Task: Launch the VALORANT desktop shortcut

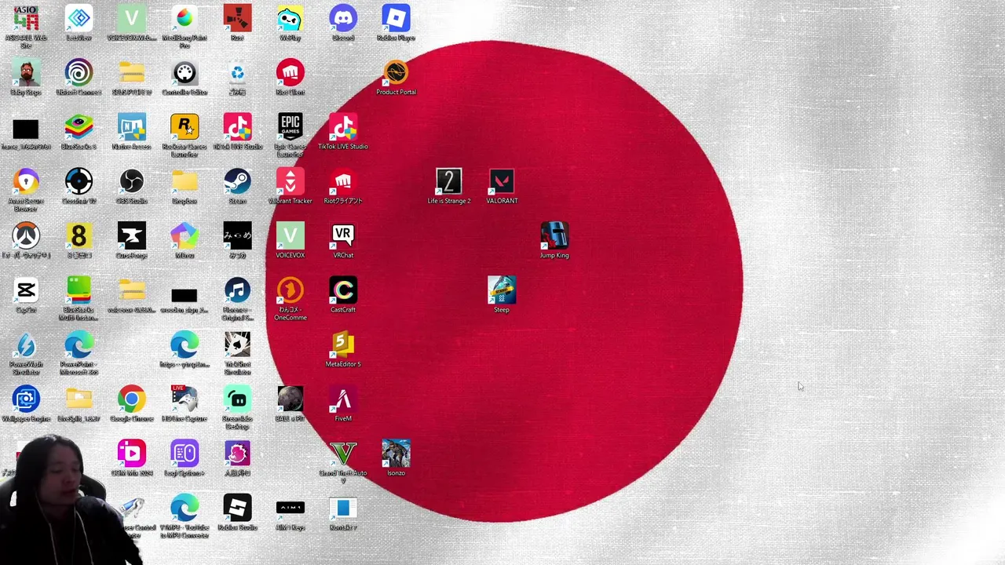Action: pyautogui.click(x=502, y=182)
